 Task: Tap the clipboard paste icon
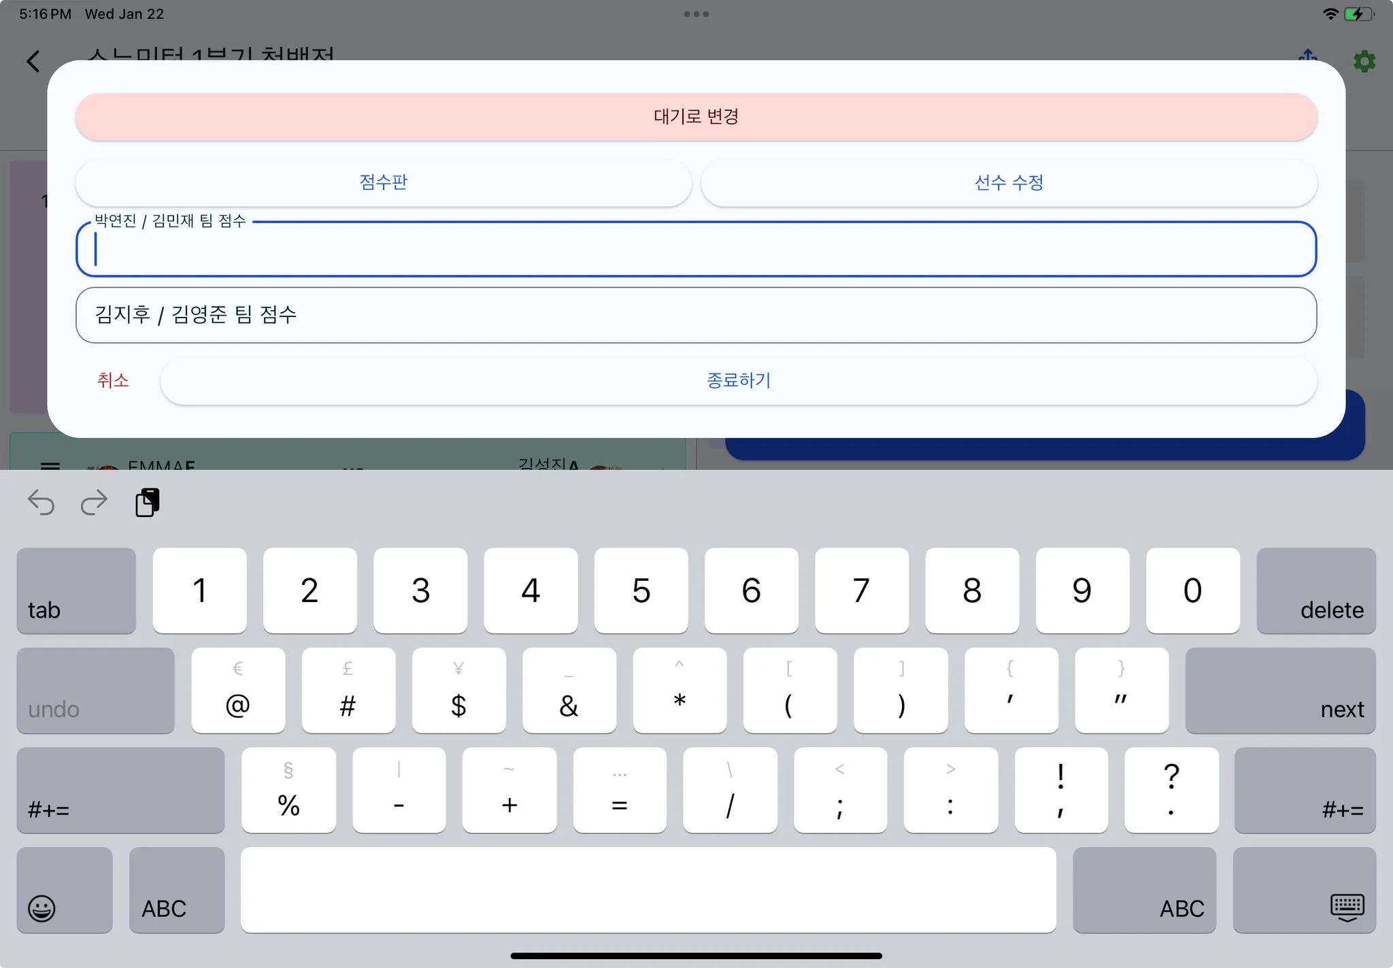tap(147, 503)
